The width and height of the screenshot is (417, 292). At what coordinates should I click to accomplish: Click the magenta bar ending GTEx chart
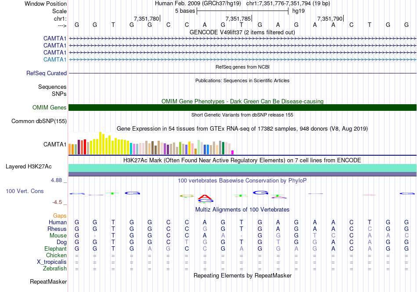coord(233,153)
